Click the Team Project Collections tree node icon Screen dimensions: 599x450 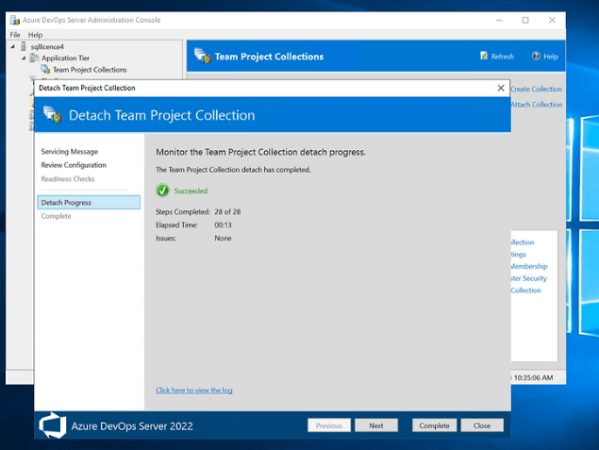point(45,69)
